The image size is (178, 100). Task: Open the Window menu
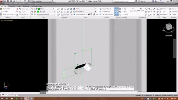(30, 4)
